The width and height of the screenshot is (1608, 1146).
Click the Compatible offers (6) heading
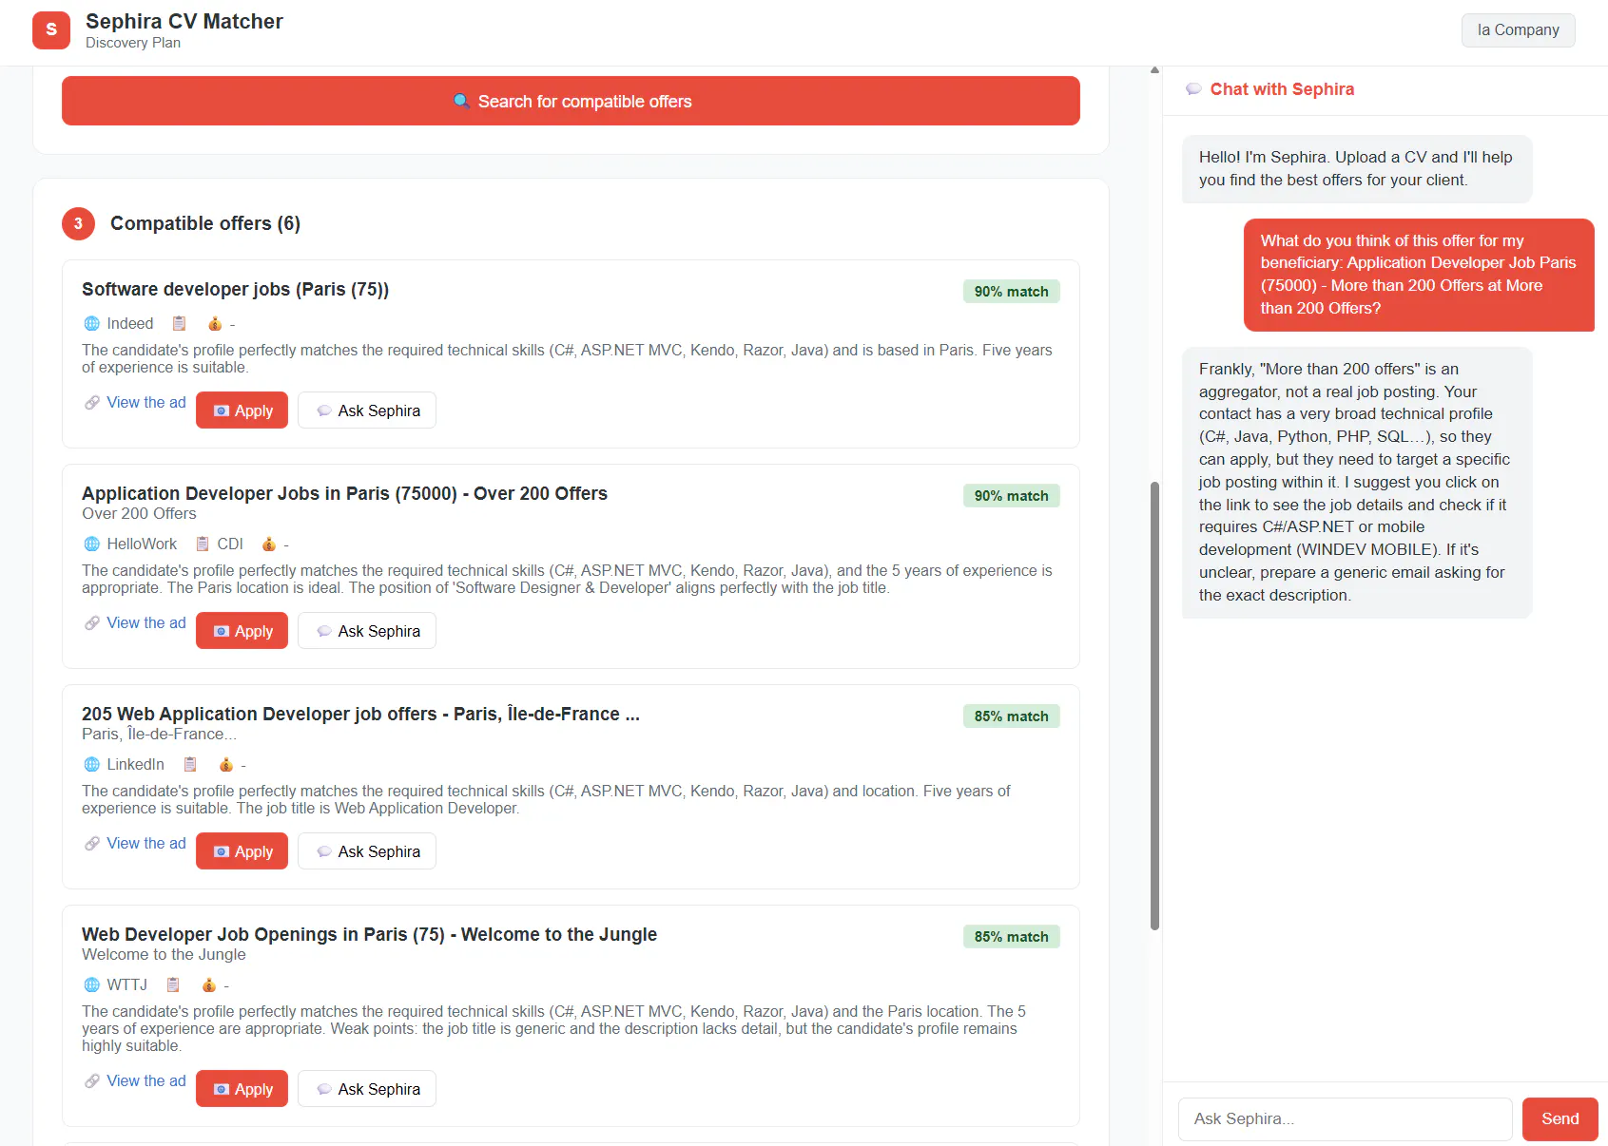pos(205,223)
